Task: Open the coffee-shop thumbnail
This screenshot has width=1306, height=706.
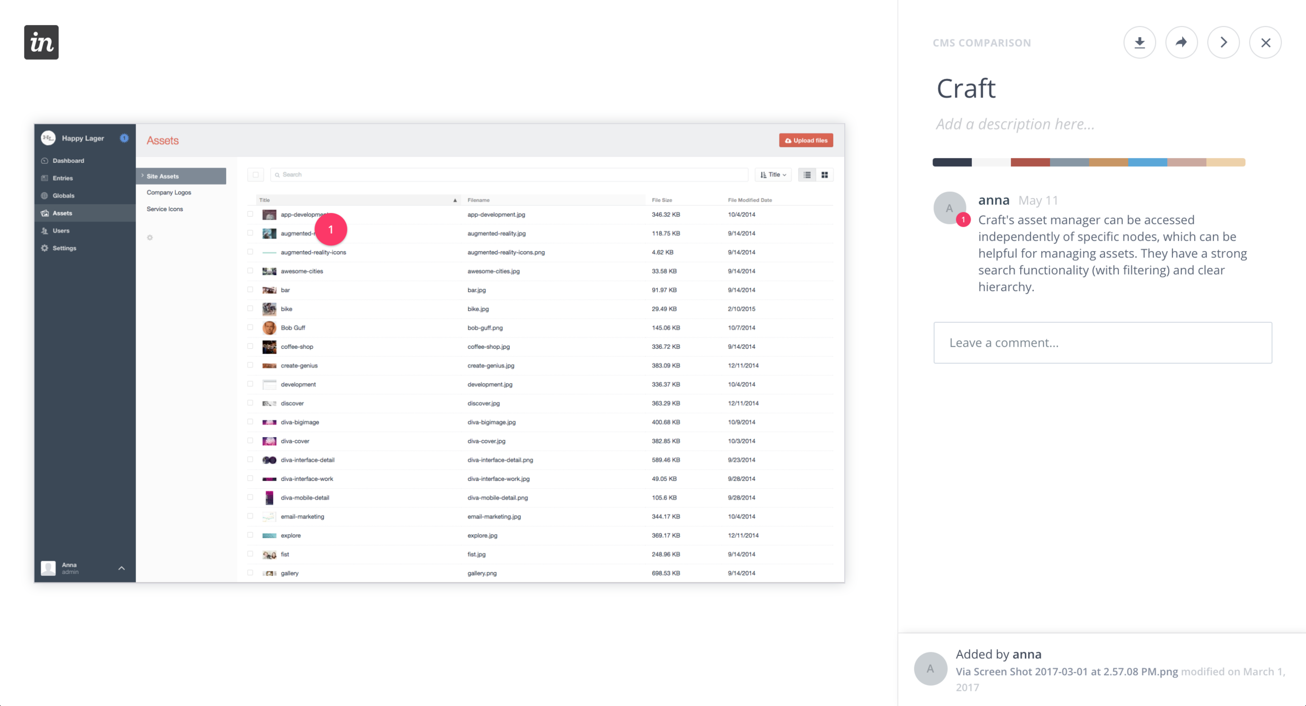Action: tap(269, 347)
